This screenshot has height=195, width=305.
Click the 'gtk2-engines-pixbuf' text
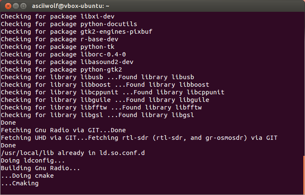(116, 32)
